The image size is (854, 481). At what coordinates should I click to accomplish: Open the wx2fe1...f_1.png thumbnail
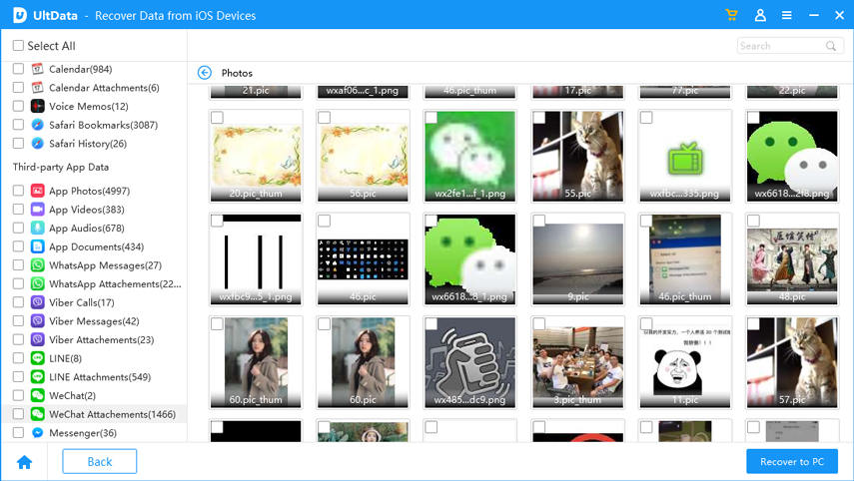coord(470,156)
